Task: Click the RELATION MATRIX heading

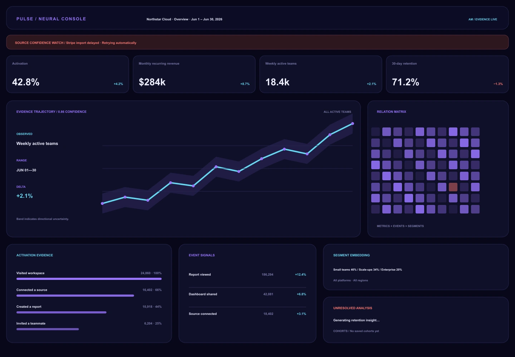Action: [391, 112]
